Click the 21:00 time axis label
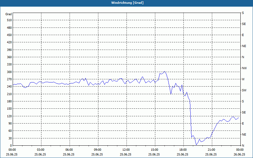 point(211,150)
